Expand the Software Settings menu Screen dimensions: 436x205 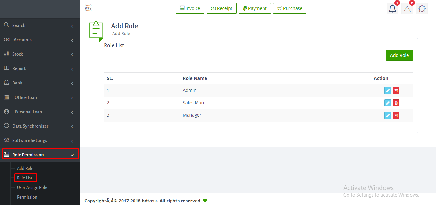40,140
